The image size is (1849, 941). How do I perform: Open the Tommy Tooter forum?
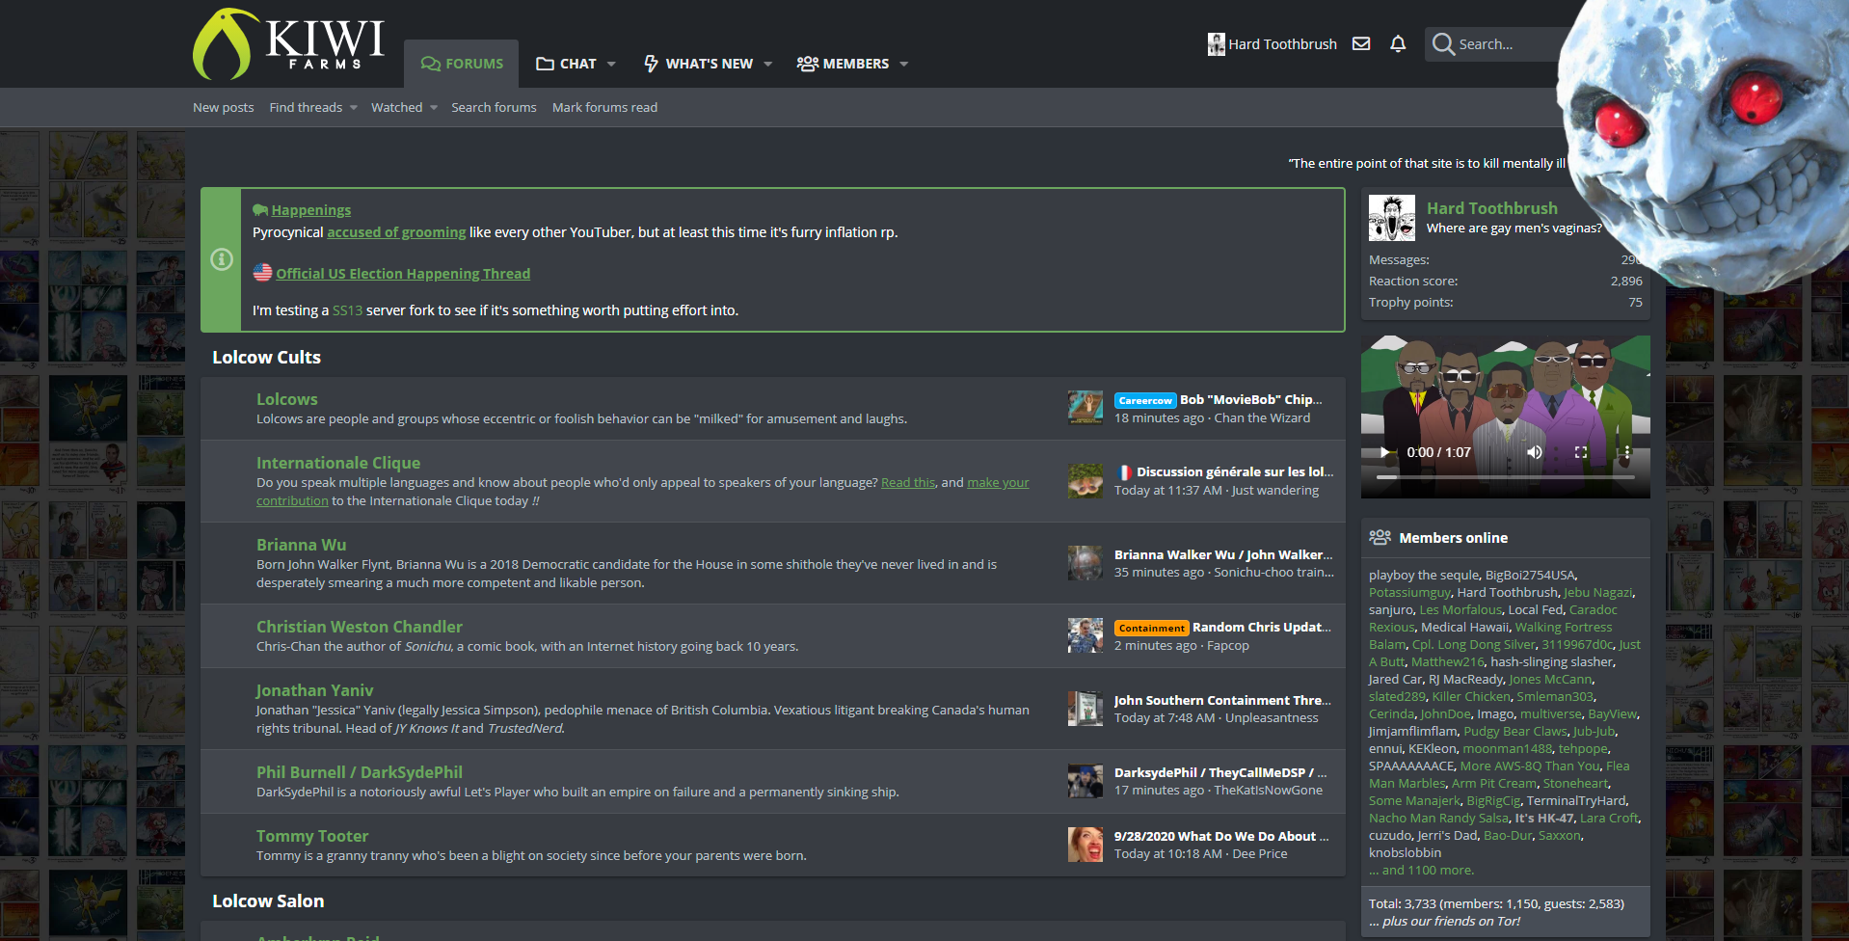tap(312, 836)
